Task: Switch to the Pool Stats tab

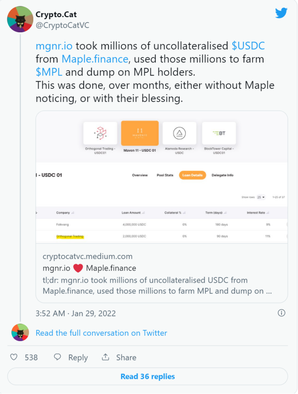Action: pos(165,175)
